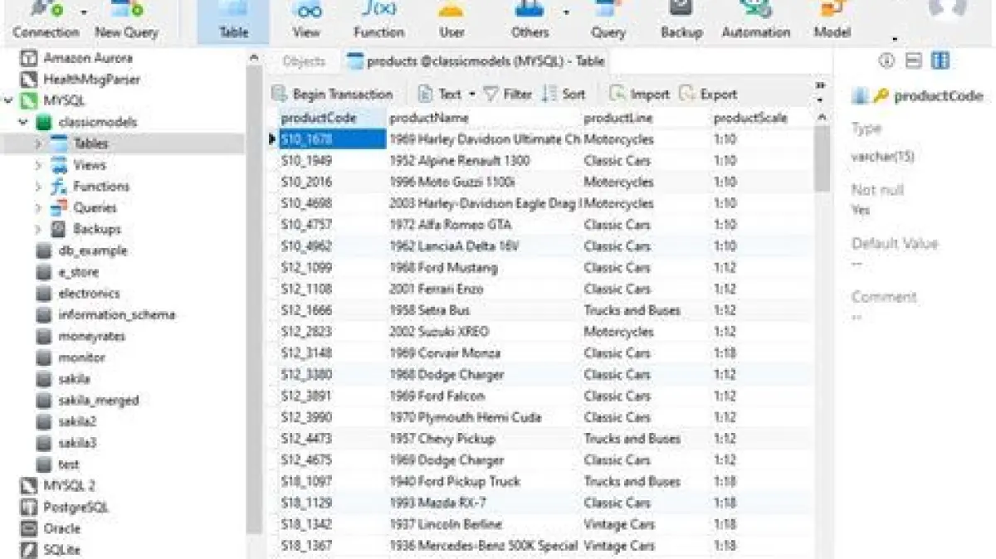Switch to the Objects tab
Image resolution: width=996 pixels, height=559 pixels.
pos(304,61)
